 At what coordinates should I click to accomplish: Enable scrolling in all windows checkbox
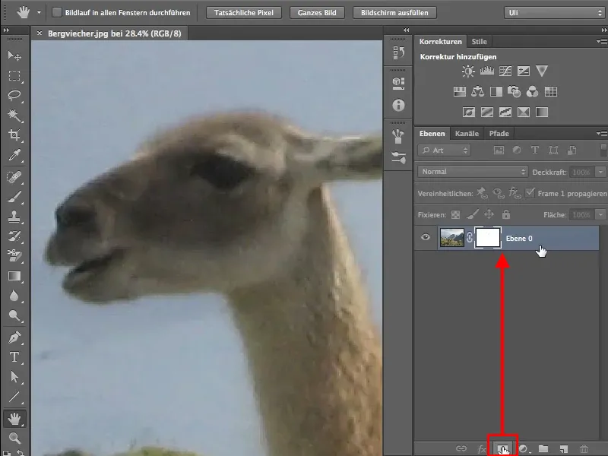58,13
